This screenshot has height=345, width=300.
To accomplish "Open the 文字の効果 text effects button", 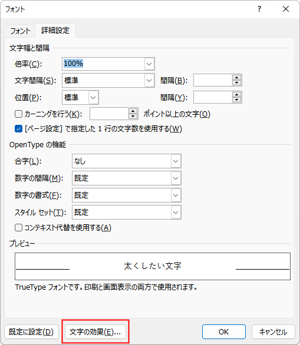I will point(95,332).
